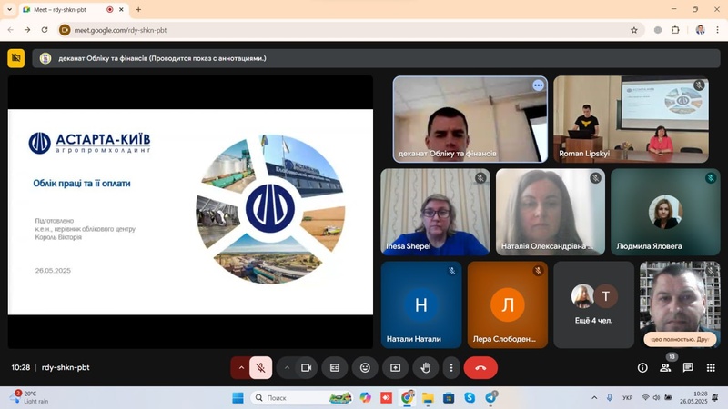This screenshot has height=409, width=728.
Task: Open File Explorer from the taskbar
Action: click(x=428, y=398)
